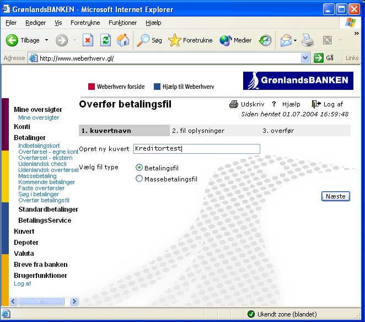
Task: Open the Filer menu
Action: [11, 23]
